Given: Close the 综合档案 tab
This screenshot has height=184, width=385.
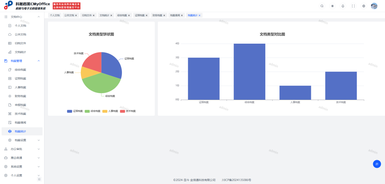Looking at the screenshot, I should 129,15.
